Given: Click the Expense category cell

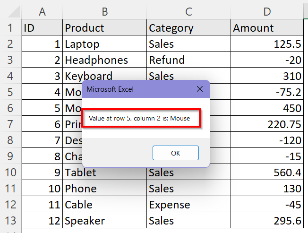Looking at the screenshot, I should click(x=188, y=205).
